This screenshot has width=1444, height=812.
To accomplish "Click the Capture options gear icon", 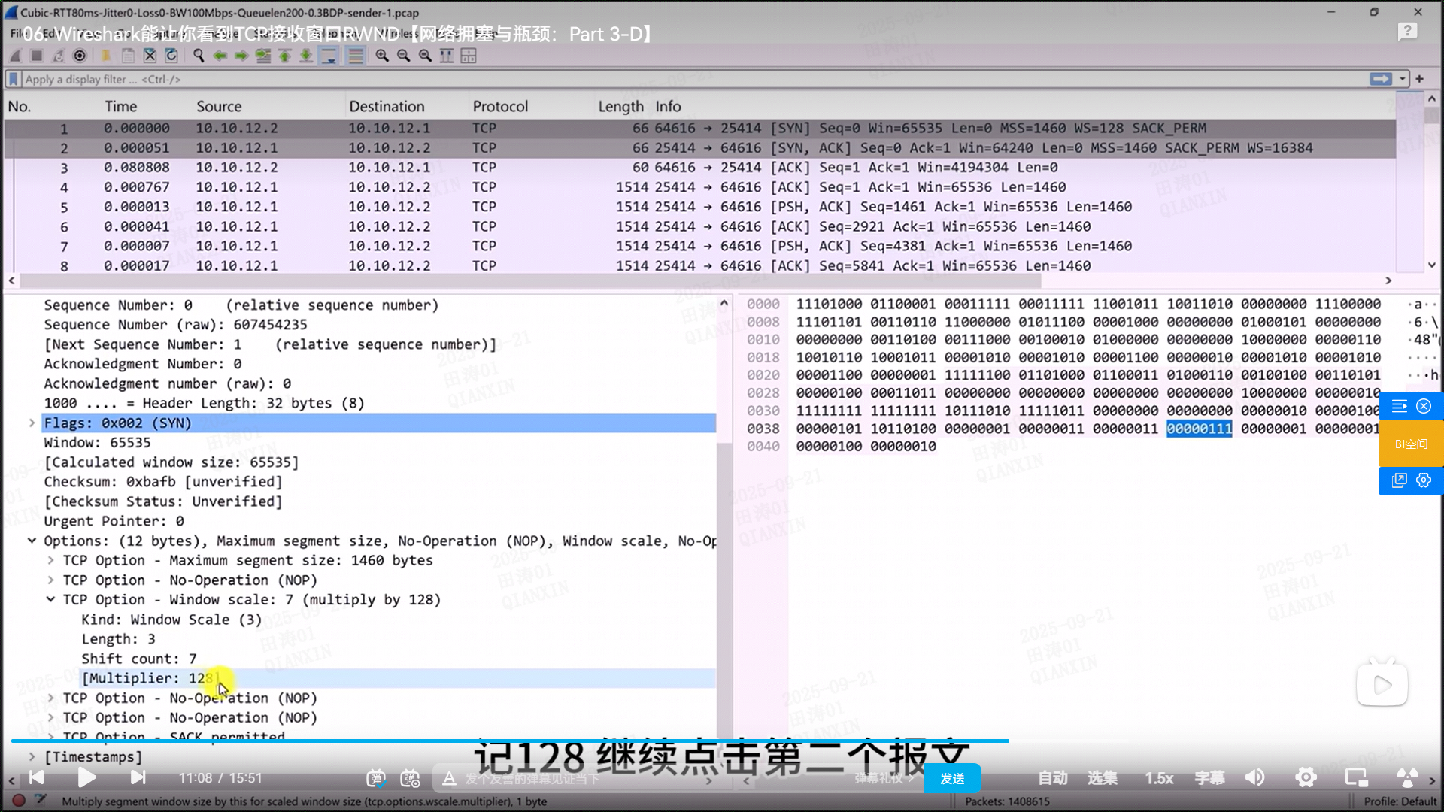I will click(80, 56).
